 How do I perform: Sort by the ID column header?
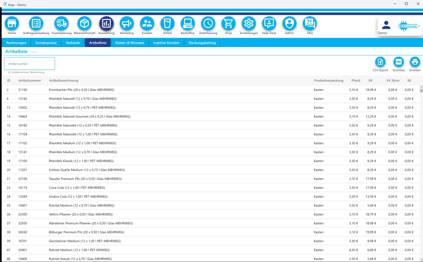9,81
